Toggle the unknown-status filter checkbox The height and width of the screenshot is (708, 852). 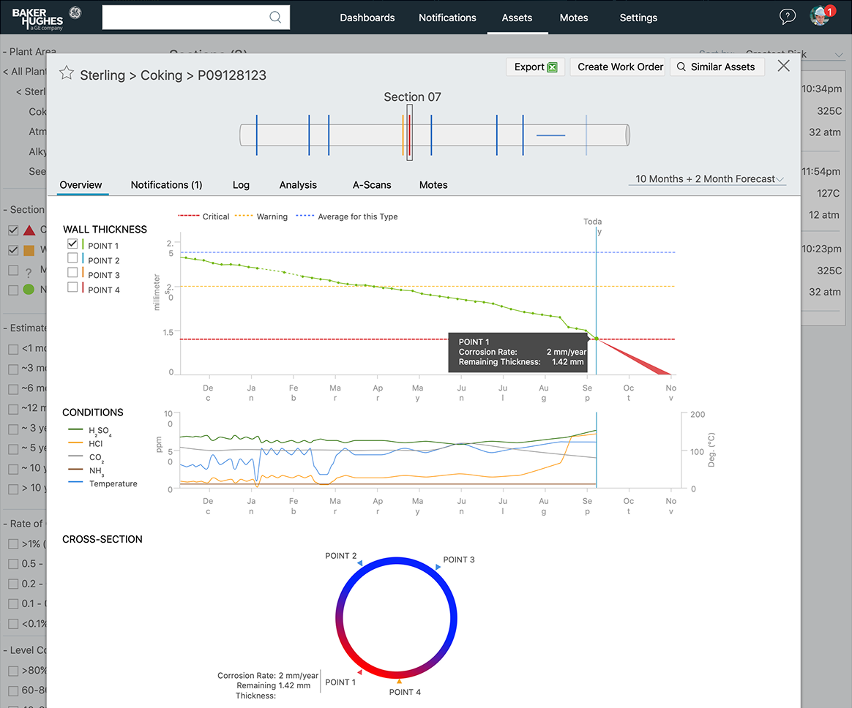pos(14,270)
